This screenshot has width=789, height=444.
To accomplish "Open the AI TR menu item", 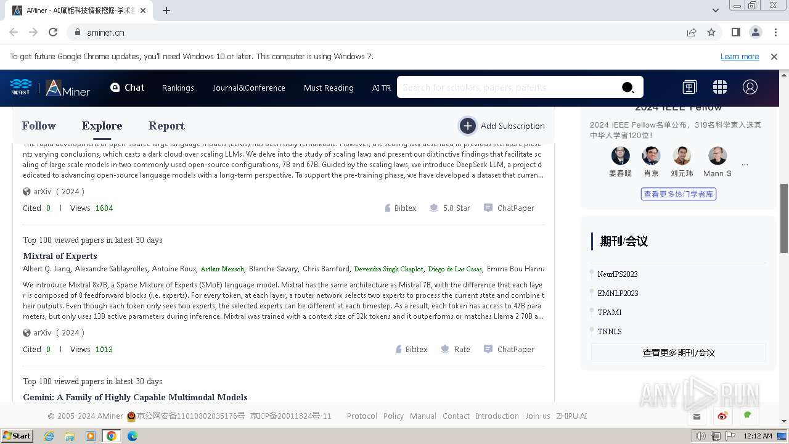I will point(382,88).
